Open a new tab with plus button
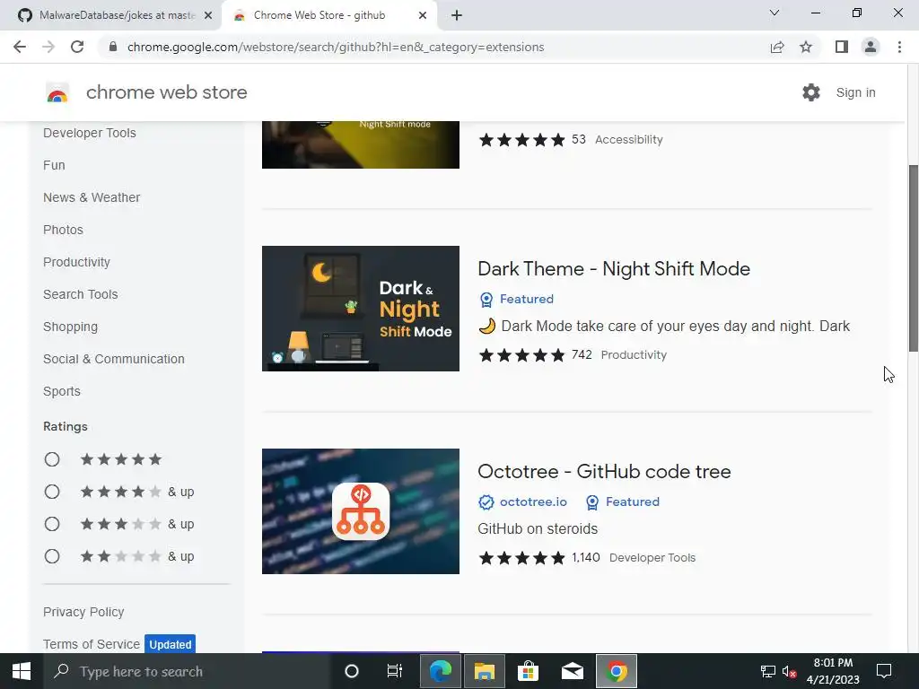Screen dimensions: 919x689 pyautogui.click(x=457, y=15)
